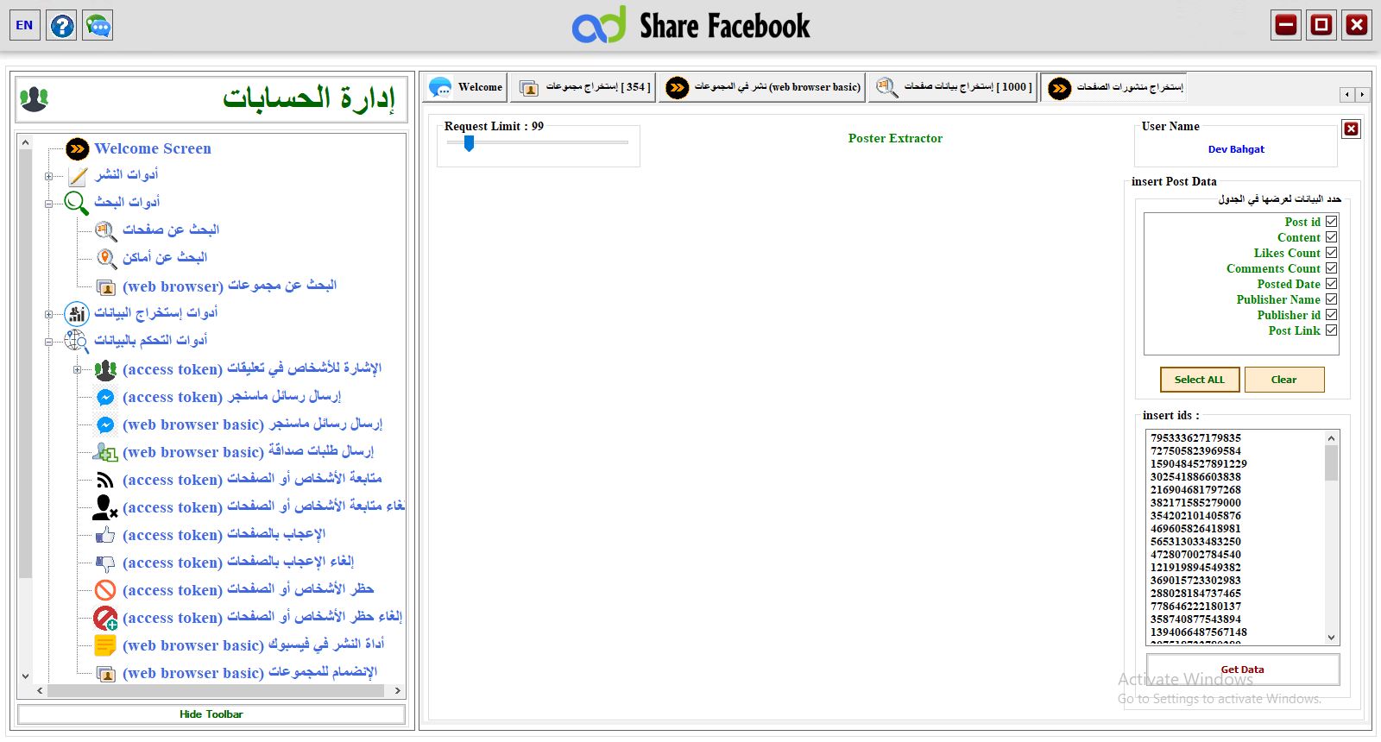Collapse the data control tools node
1381x742 pixels.
[x=49, y=342]
